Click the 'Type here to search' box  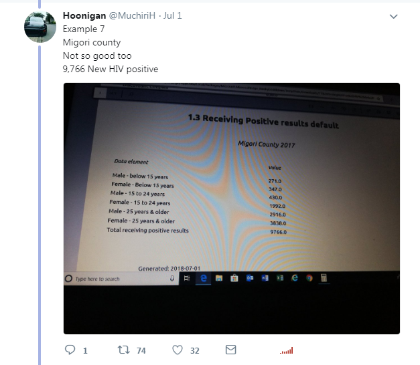coord(121,279)
